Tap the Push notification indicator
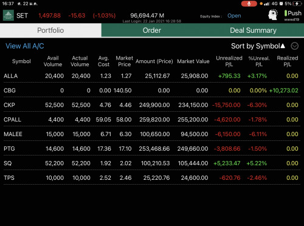The width and height of the screenshot is (304, 226). pos(293,13)
